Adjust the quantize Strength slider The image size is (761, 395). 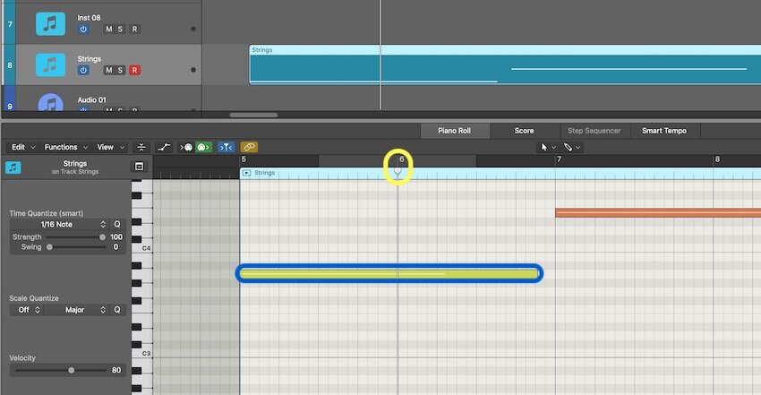75,237
